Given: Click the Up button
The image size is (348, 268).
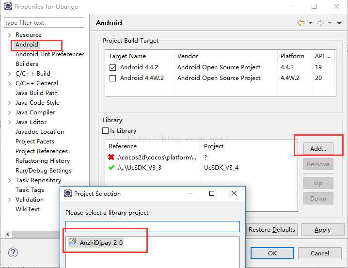Looking at the screenshot, I should pyautogui.click(x=318, y=183).
